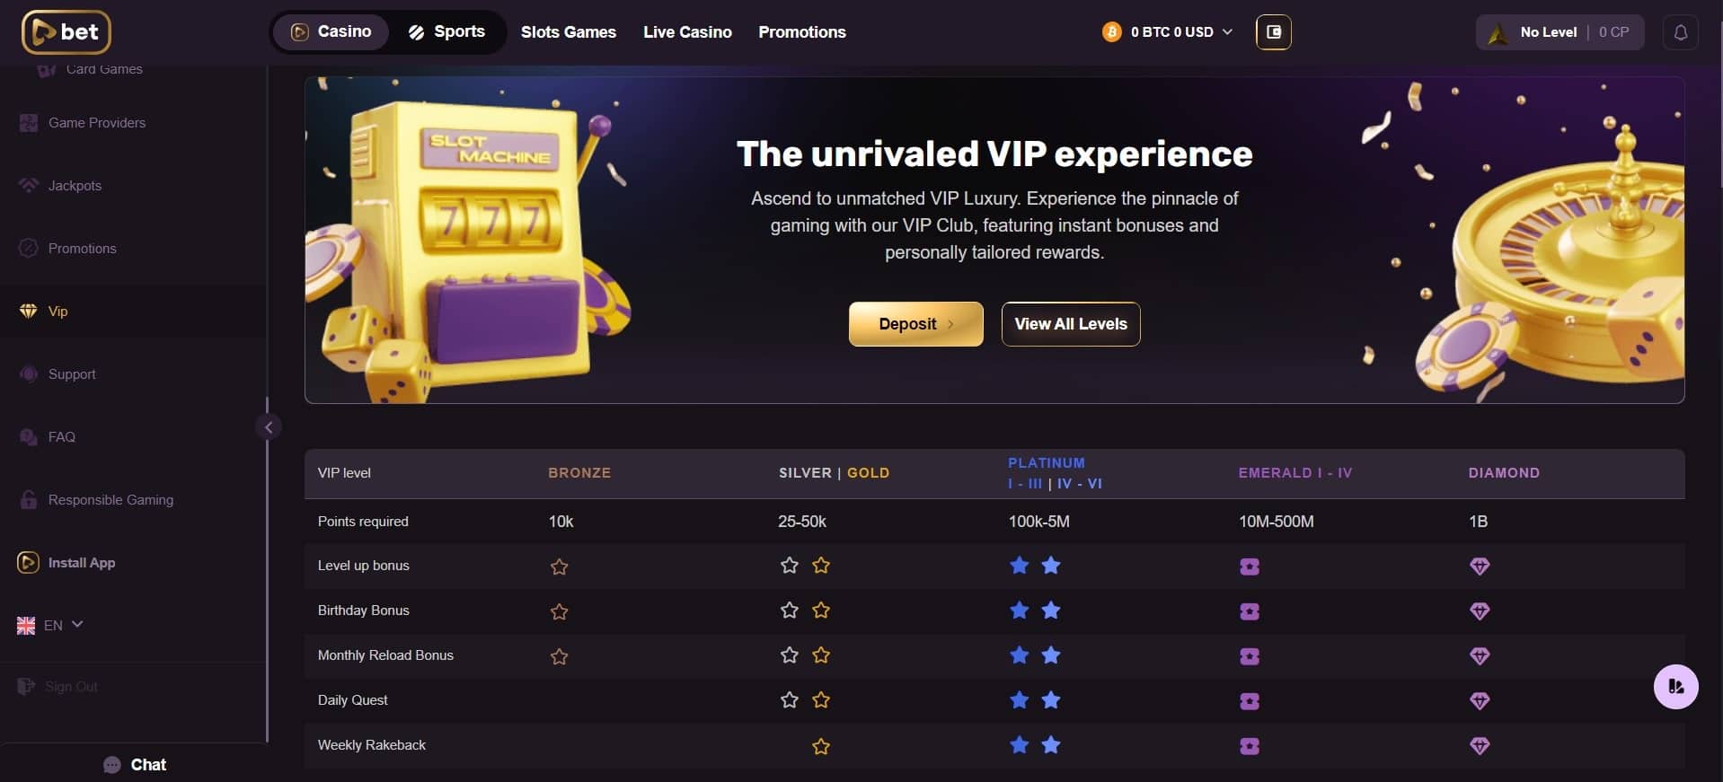This screenshot has width=1723, height=782.
Task: Collapse the sidebar with arrow handle
Action: 269,427
